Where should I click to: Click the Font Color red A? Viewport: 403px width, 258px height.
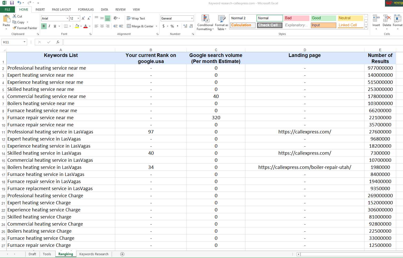pos(86,26)
